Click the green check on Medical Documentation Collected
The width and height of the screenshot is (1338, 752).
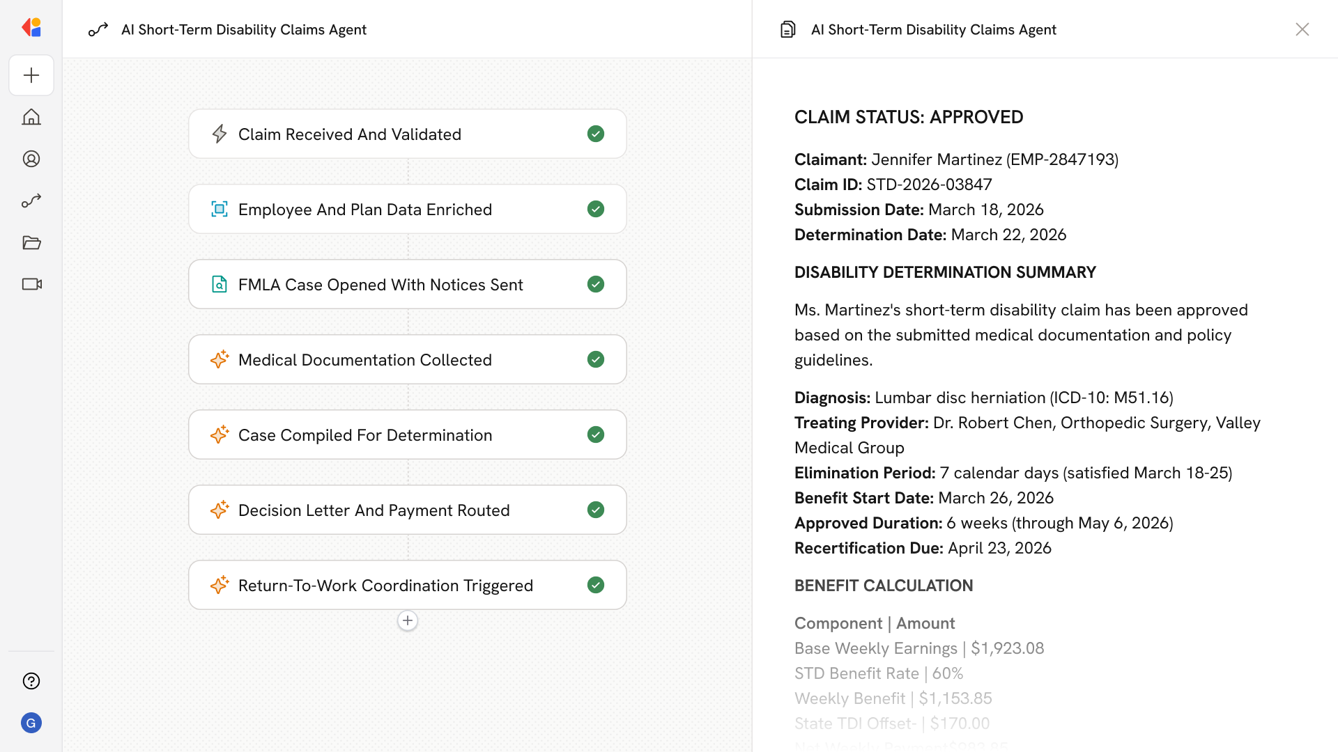point(595,359)
